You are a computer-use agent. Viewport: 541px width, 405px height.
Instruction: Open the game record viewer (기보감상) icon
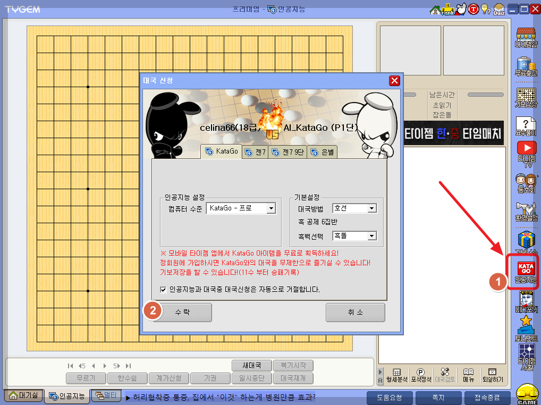526,98
